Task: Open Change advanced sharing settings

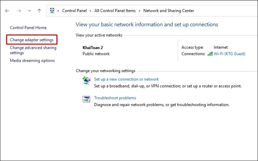Action: (x=33, y=50)
